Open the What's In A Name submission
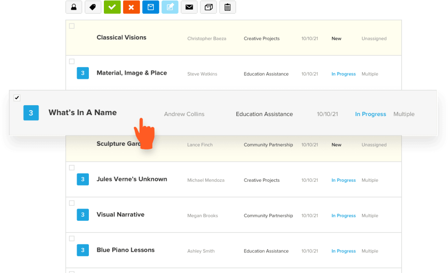Image resolution: width=448 pixels, height=273 pixels. [83, 112]
